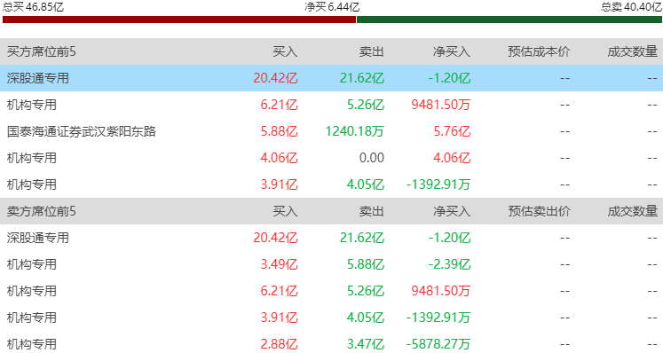Click 3.91亿 buy value in 买方席位前5 table
Viewport: 663px width, 353px height.
[279, 184]
